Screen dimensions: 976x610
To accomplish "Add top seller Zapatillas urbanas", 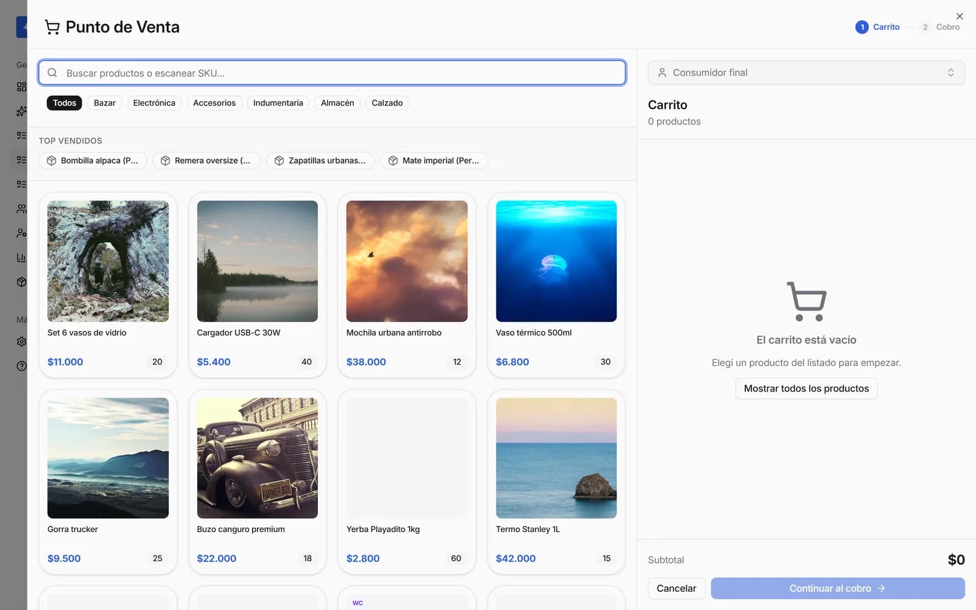I will coord(320,160).
